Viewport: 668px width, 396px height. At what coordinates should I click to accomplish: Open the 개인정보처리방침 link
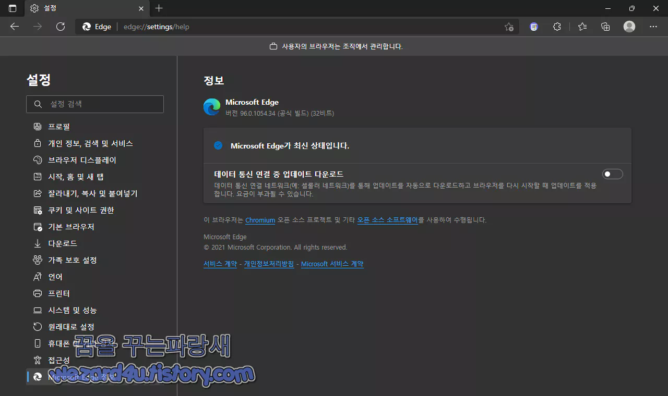pos(269,264)
